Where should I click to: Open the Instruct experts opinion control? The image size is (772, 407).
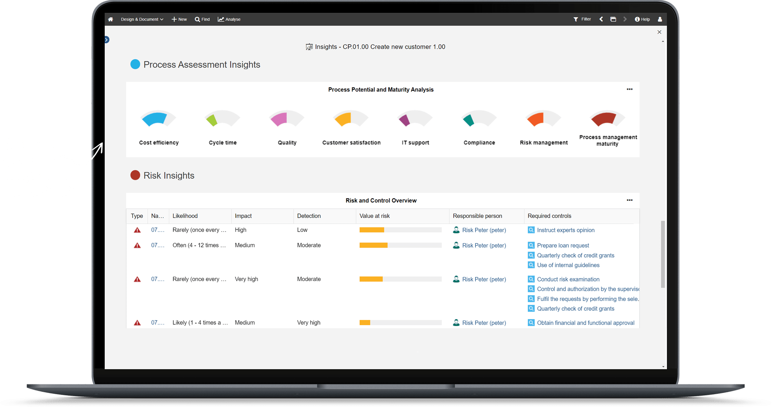(x=565, y=230)
